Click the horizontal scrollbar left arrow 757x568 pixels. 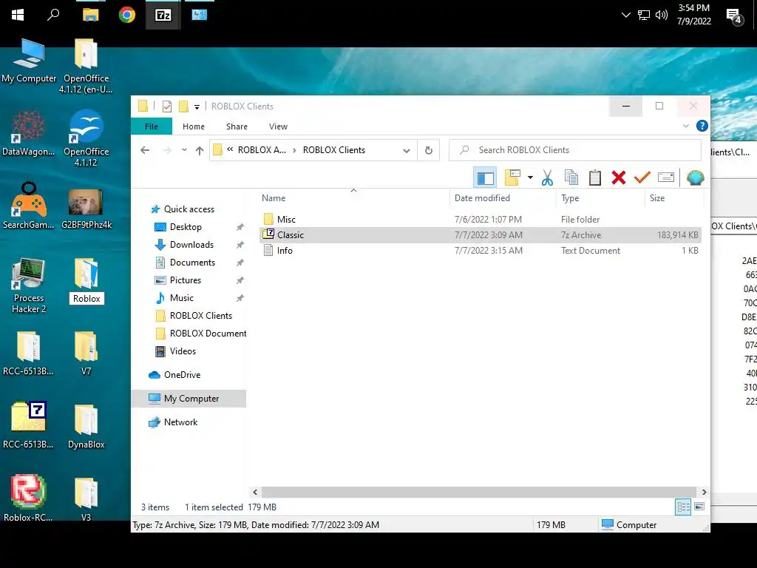(x=255, y=492)
